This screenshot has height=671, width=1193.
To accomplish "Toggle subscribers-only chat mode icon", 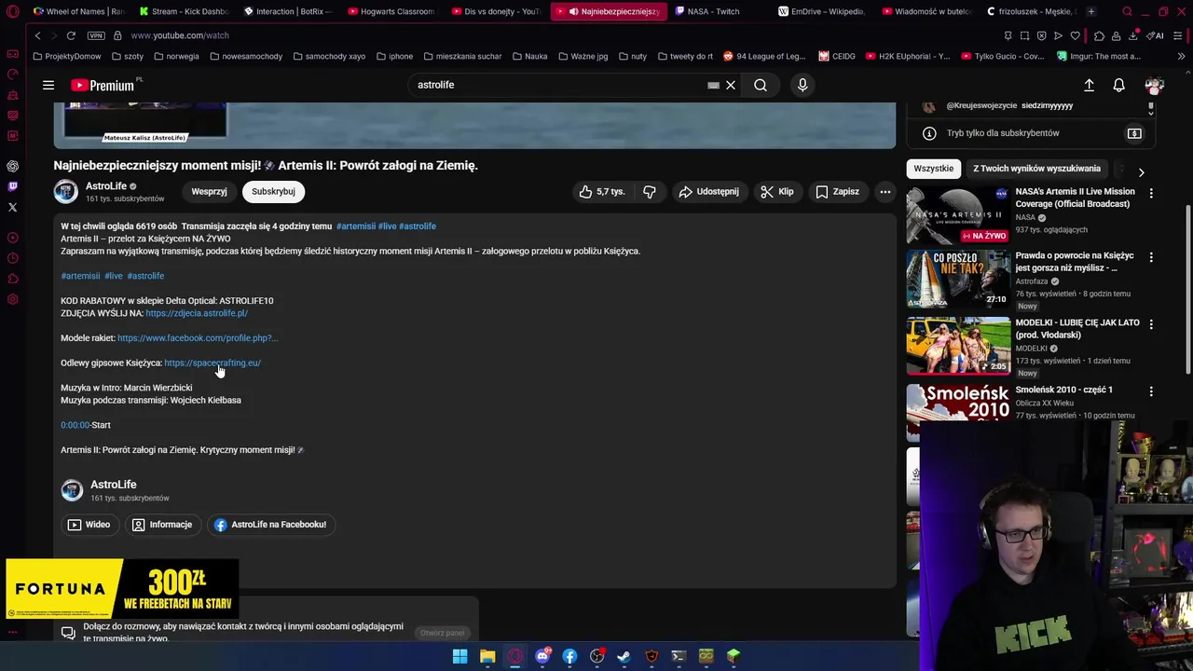I will click(x=1134, y=133).
